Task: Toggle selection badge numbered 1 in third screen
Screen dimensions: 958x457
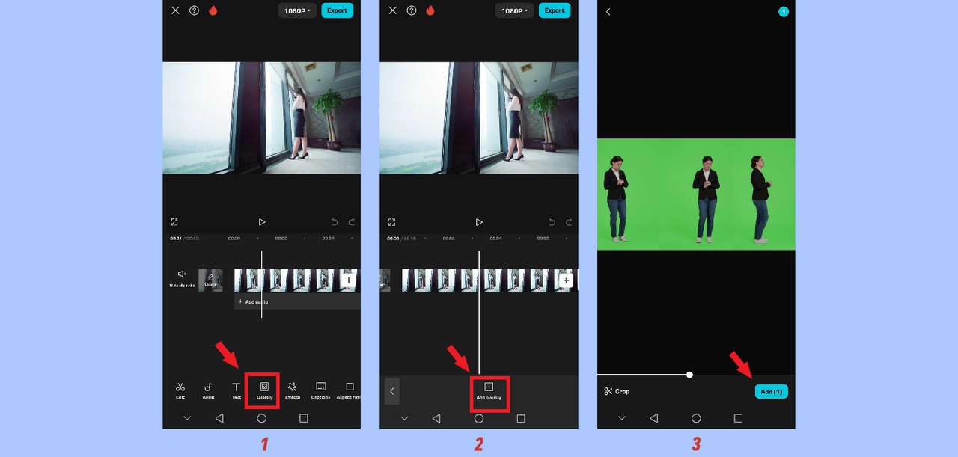Action: click(783, 12)
